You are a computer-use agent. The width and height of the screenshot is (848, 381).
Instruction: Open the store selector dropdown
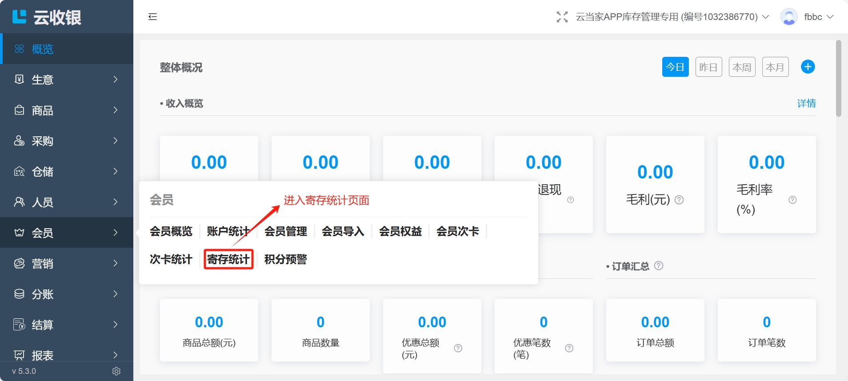coord(672,17)
